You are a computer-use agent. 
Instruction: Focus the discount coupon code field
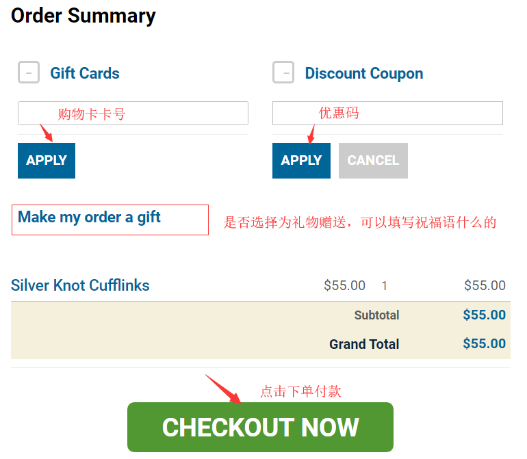coord(387,114)
